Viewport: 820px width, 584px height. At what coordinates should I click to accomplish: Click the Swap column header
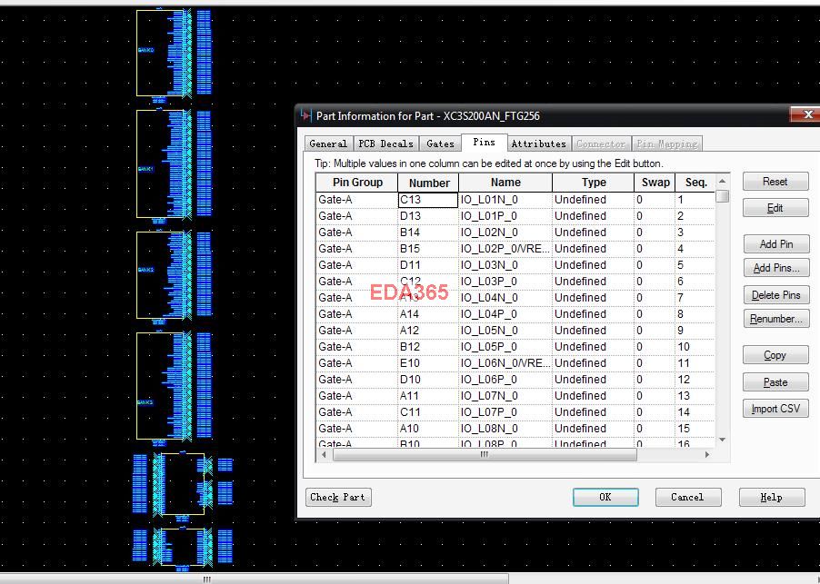(x=655, y=183)
